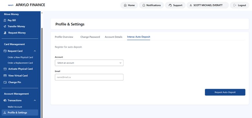The height and width of the screenshot is (118, 252).
Task: Click the Request Card icon
Action: pyautogui.click(x=5, y=51)
